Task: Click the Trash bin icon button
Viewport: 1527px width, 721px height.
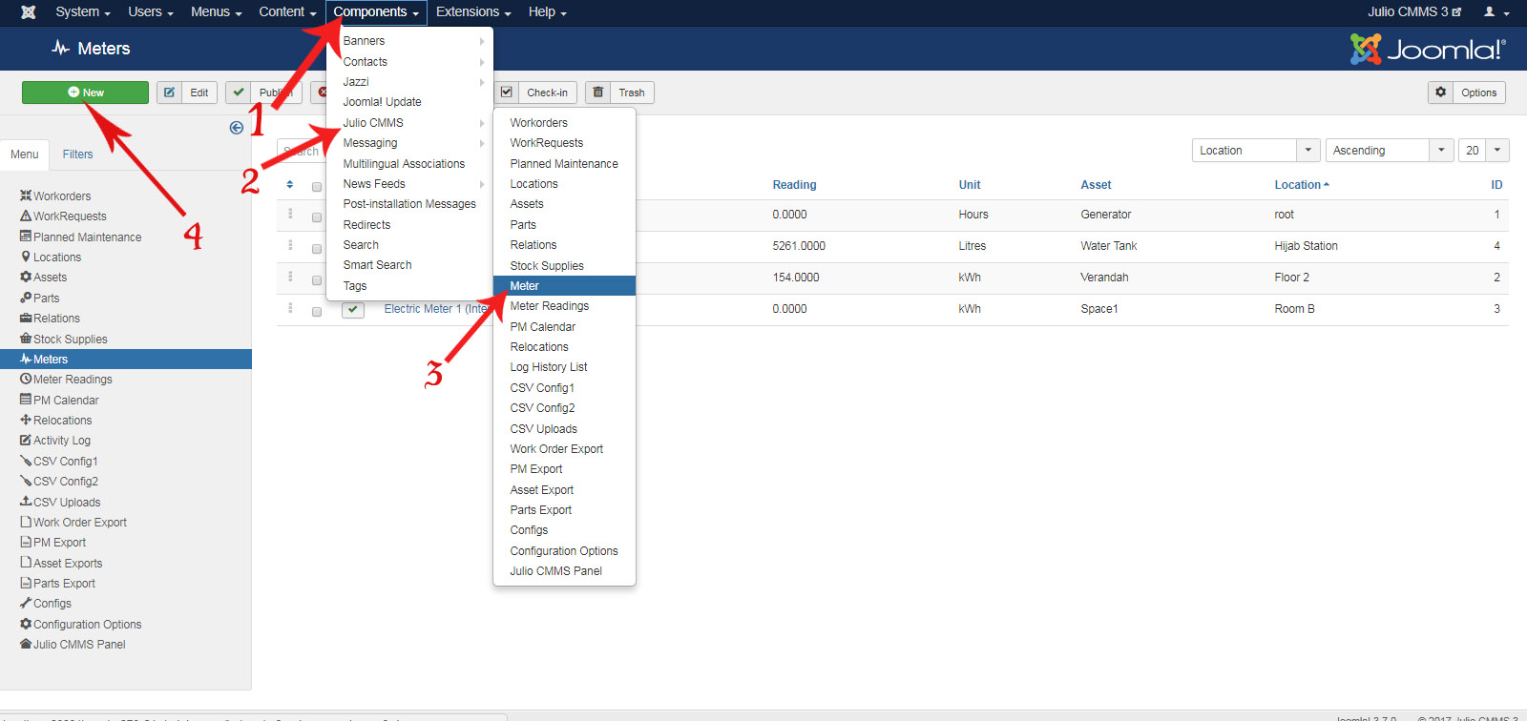Action: point(598,93)
